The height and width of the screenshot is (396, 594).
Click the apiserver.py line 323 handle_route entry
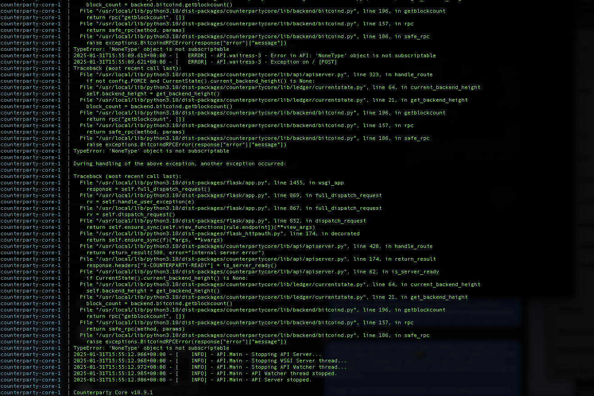tap(256, 74)
